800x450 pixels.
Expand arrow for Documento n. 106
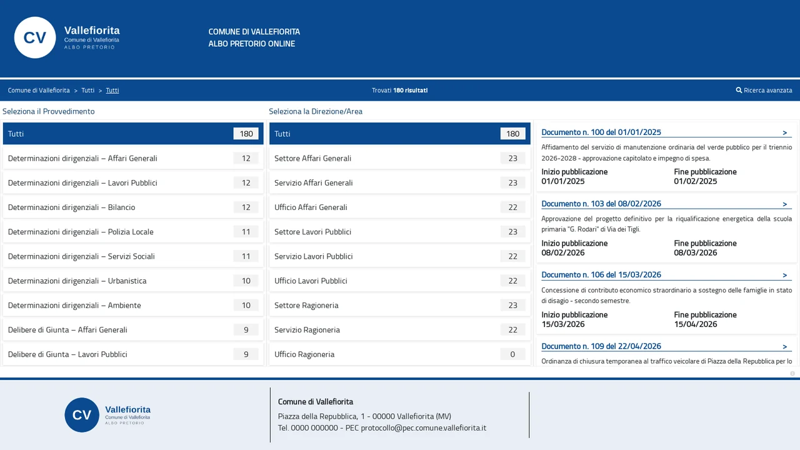coord(785,275)
